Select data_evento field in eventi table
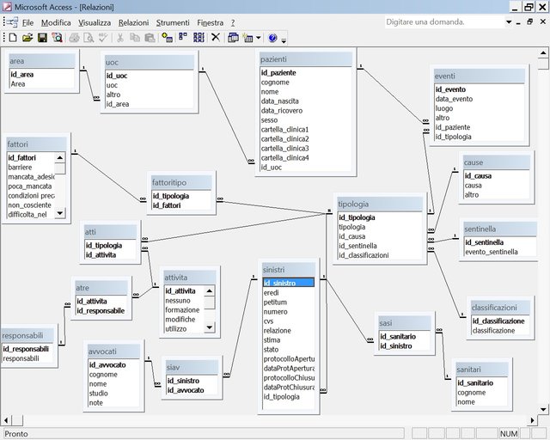Screen dimensions: 550x440 pos(454,99)
